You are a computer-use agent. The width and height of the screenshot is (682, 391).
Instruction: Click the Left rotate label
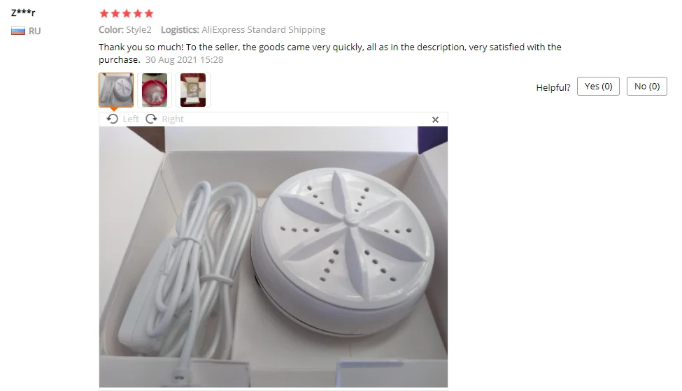(x=131, y=119)
